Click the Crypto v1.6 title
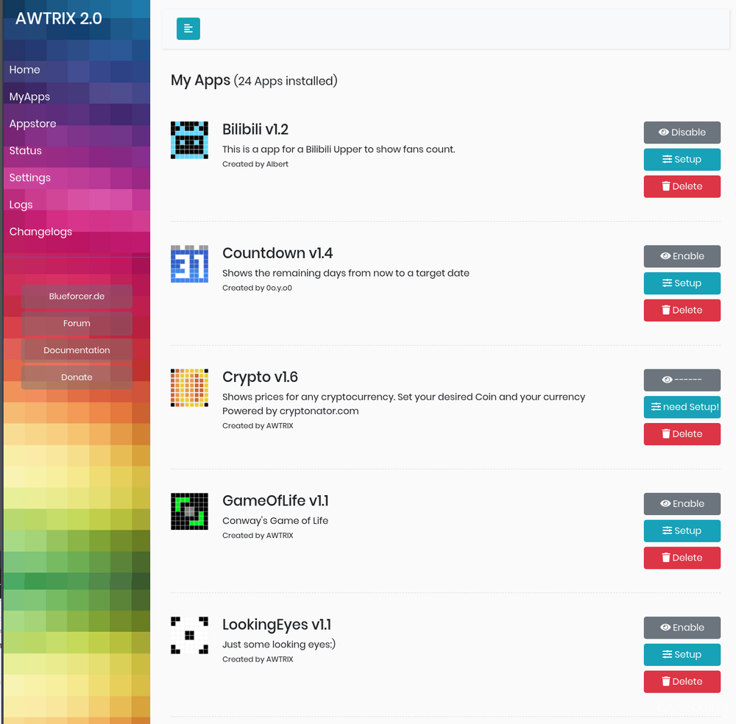This screenshot has width=736, height=724. [260, 377]
